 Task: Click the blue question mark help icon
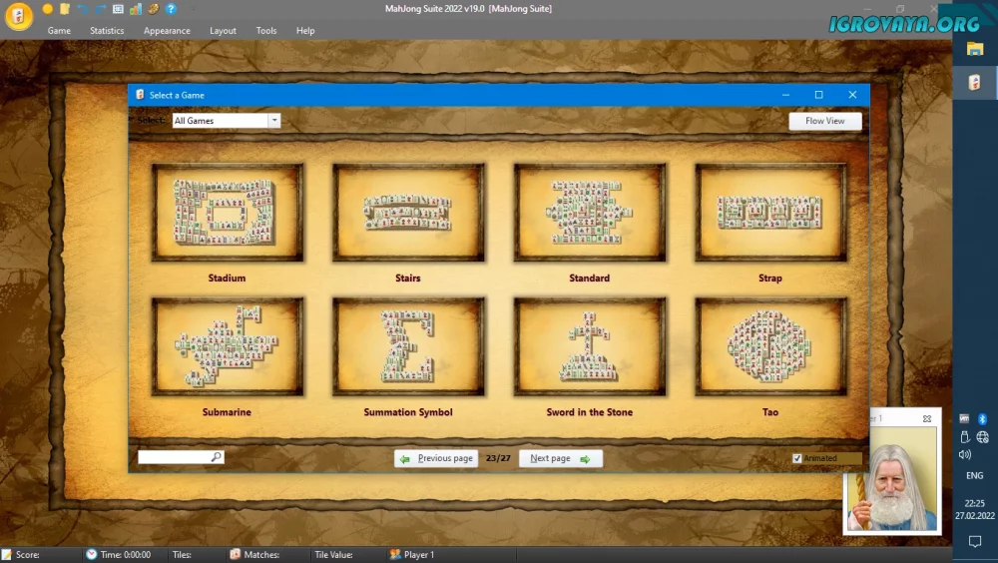(171, 9)
